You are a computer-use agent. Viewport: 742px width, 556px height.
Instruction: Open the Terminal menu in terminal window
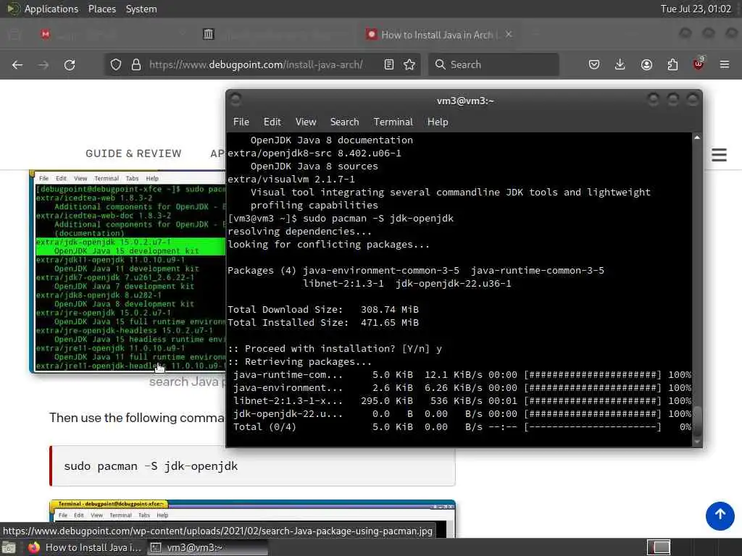[393, 122]
